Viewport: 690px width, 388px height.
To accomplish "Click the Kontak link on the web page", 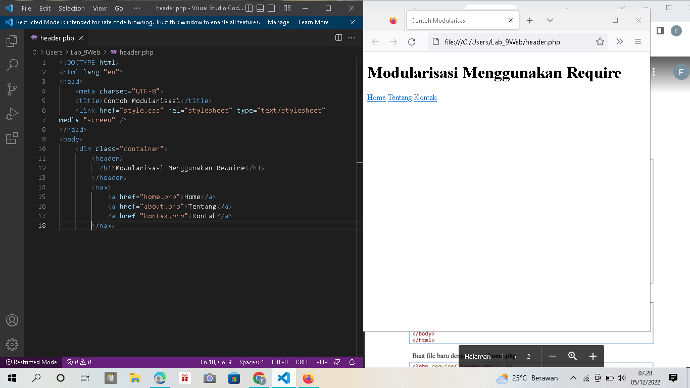I will [425, 98].
